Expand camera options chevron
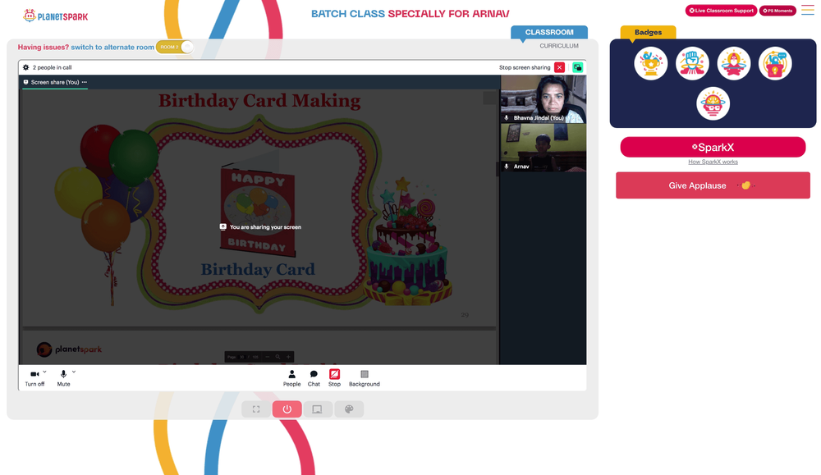 44,372
